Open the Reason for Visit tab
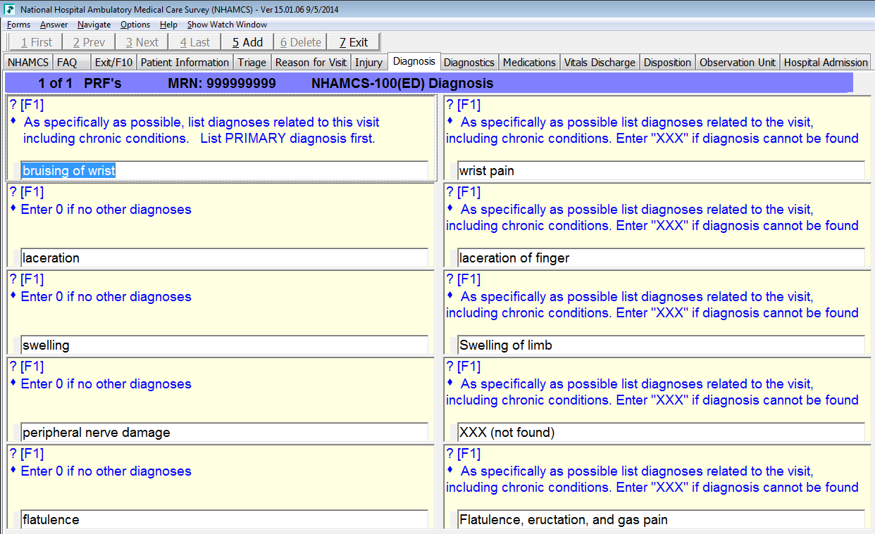 click(x=311, y=63)
